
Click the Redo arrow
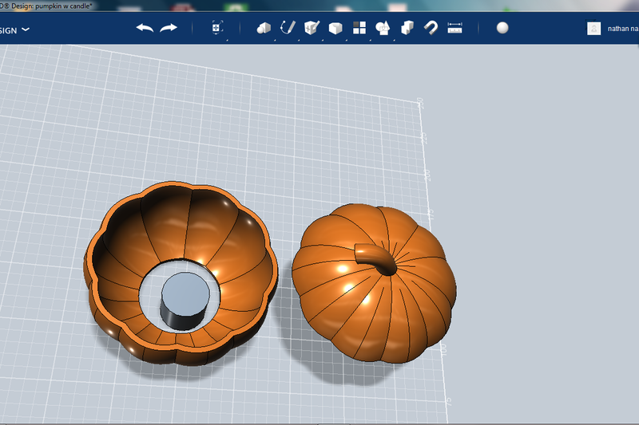(169, 28)
